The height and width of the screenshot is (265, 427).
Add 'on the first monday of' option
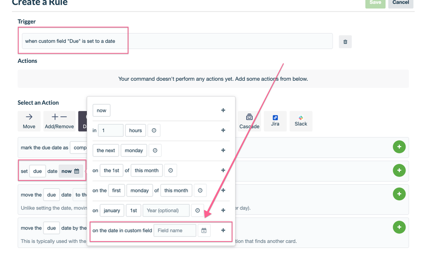(223, 190)
